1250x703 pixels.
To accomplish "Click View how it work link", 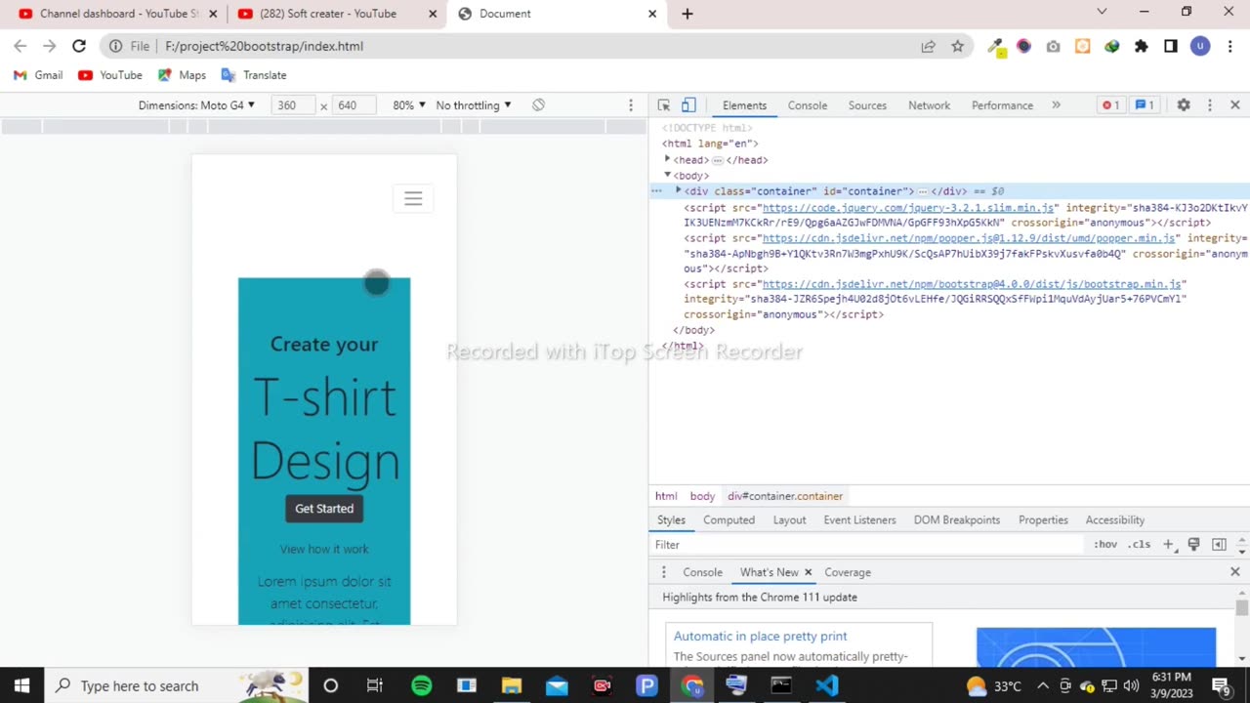I will point(324,549).
